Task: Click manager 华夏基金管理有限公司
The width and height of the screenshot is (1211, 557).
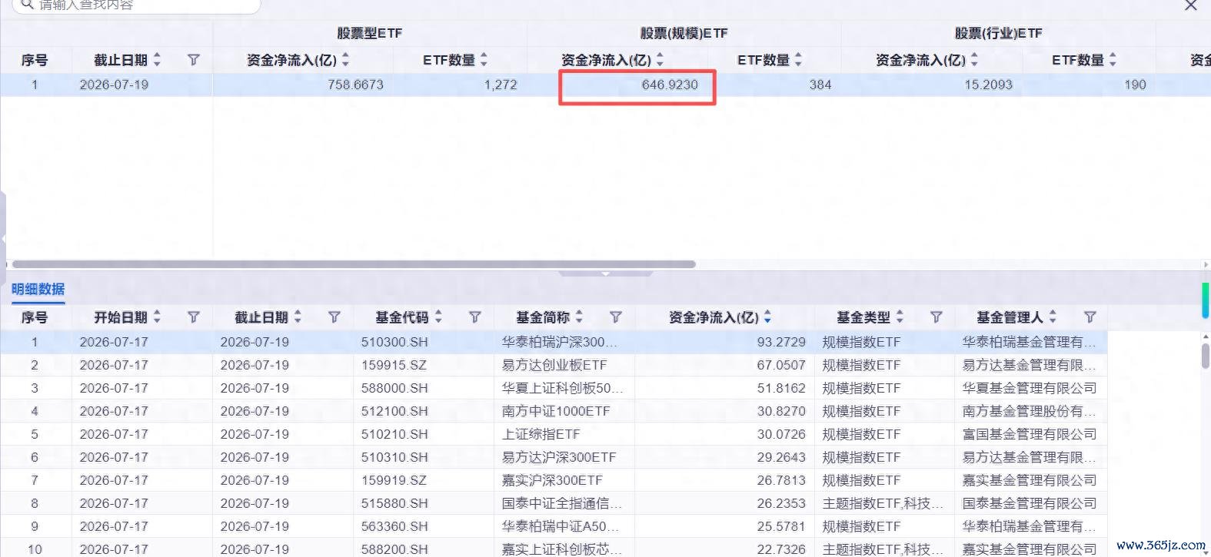Action: (1030, 388)
